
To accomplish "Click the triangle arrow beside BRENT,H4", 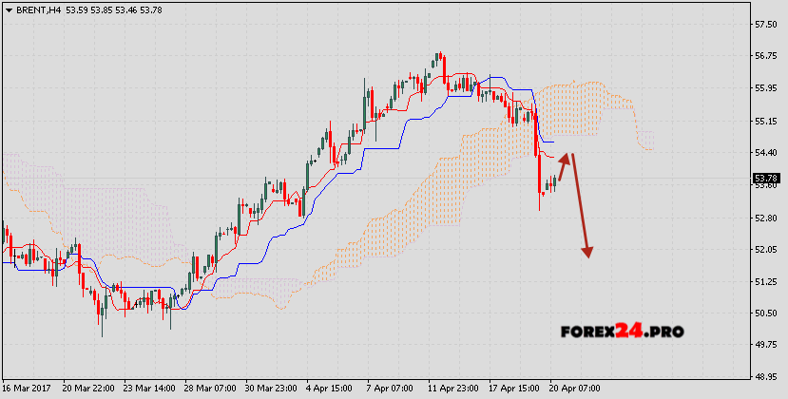I will [x=9, y=9].
